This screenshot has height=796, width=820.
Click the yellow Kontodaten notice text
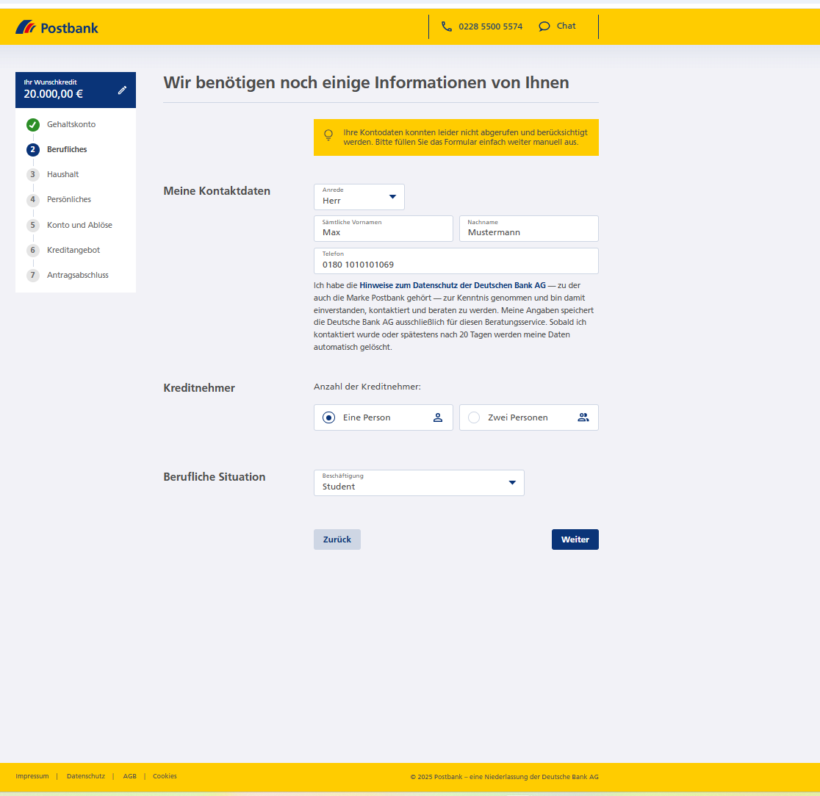465,137
